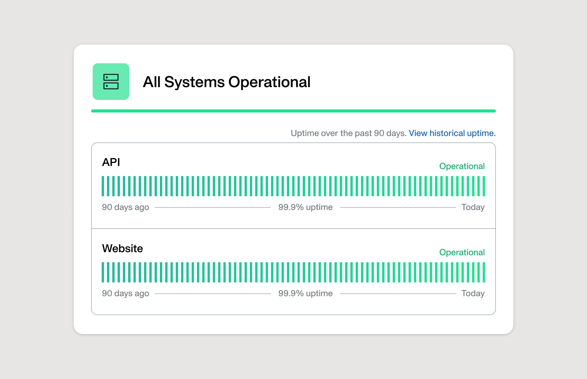
Task: Click the API Operational status label
Action: point(462,166)
